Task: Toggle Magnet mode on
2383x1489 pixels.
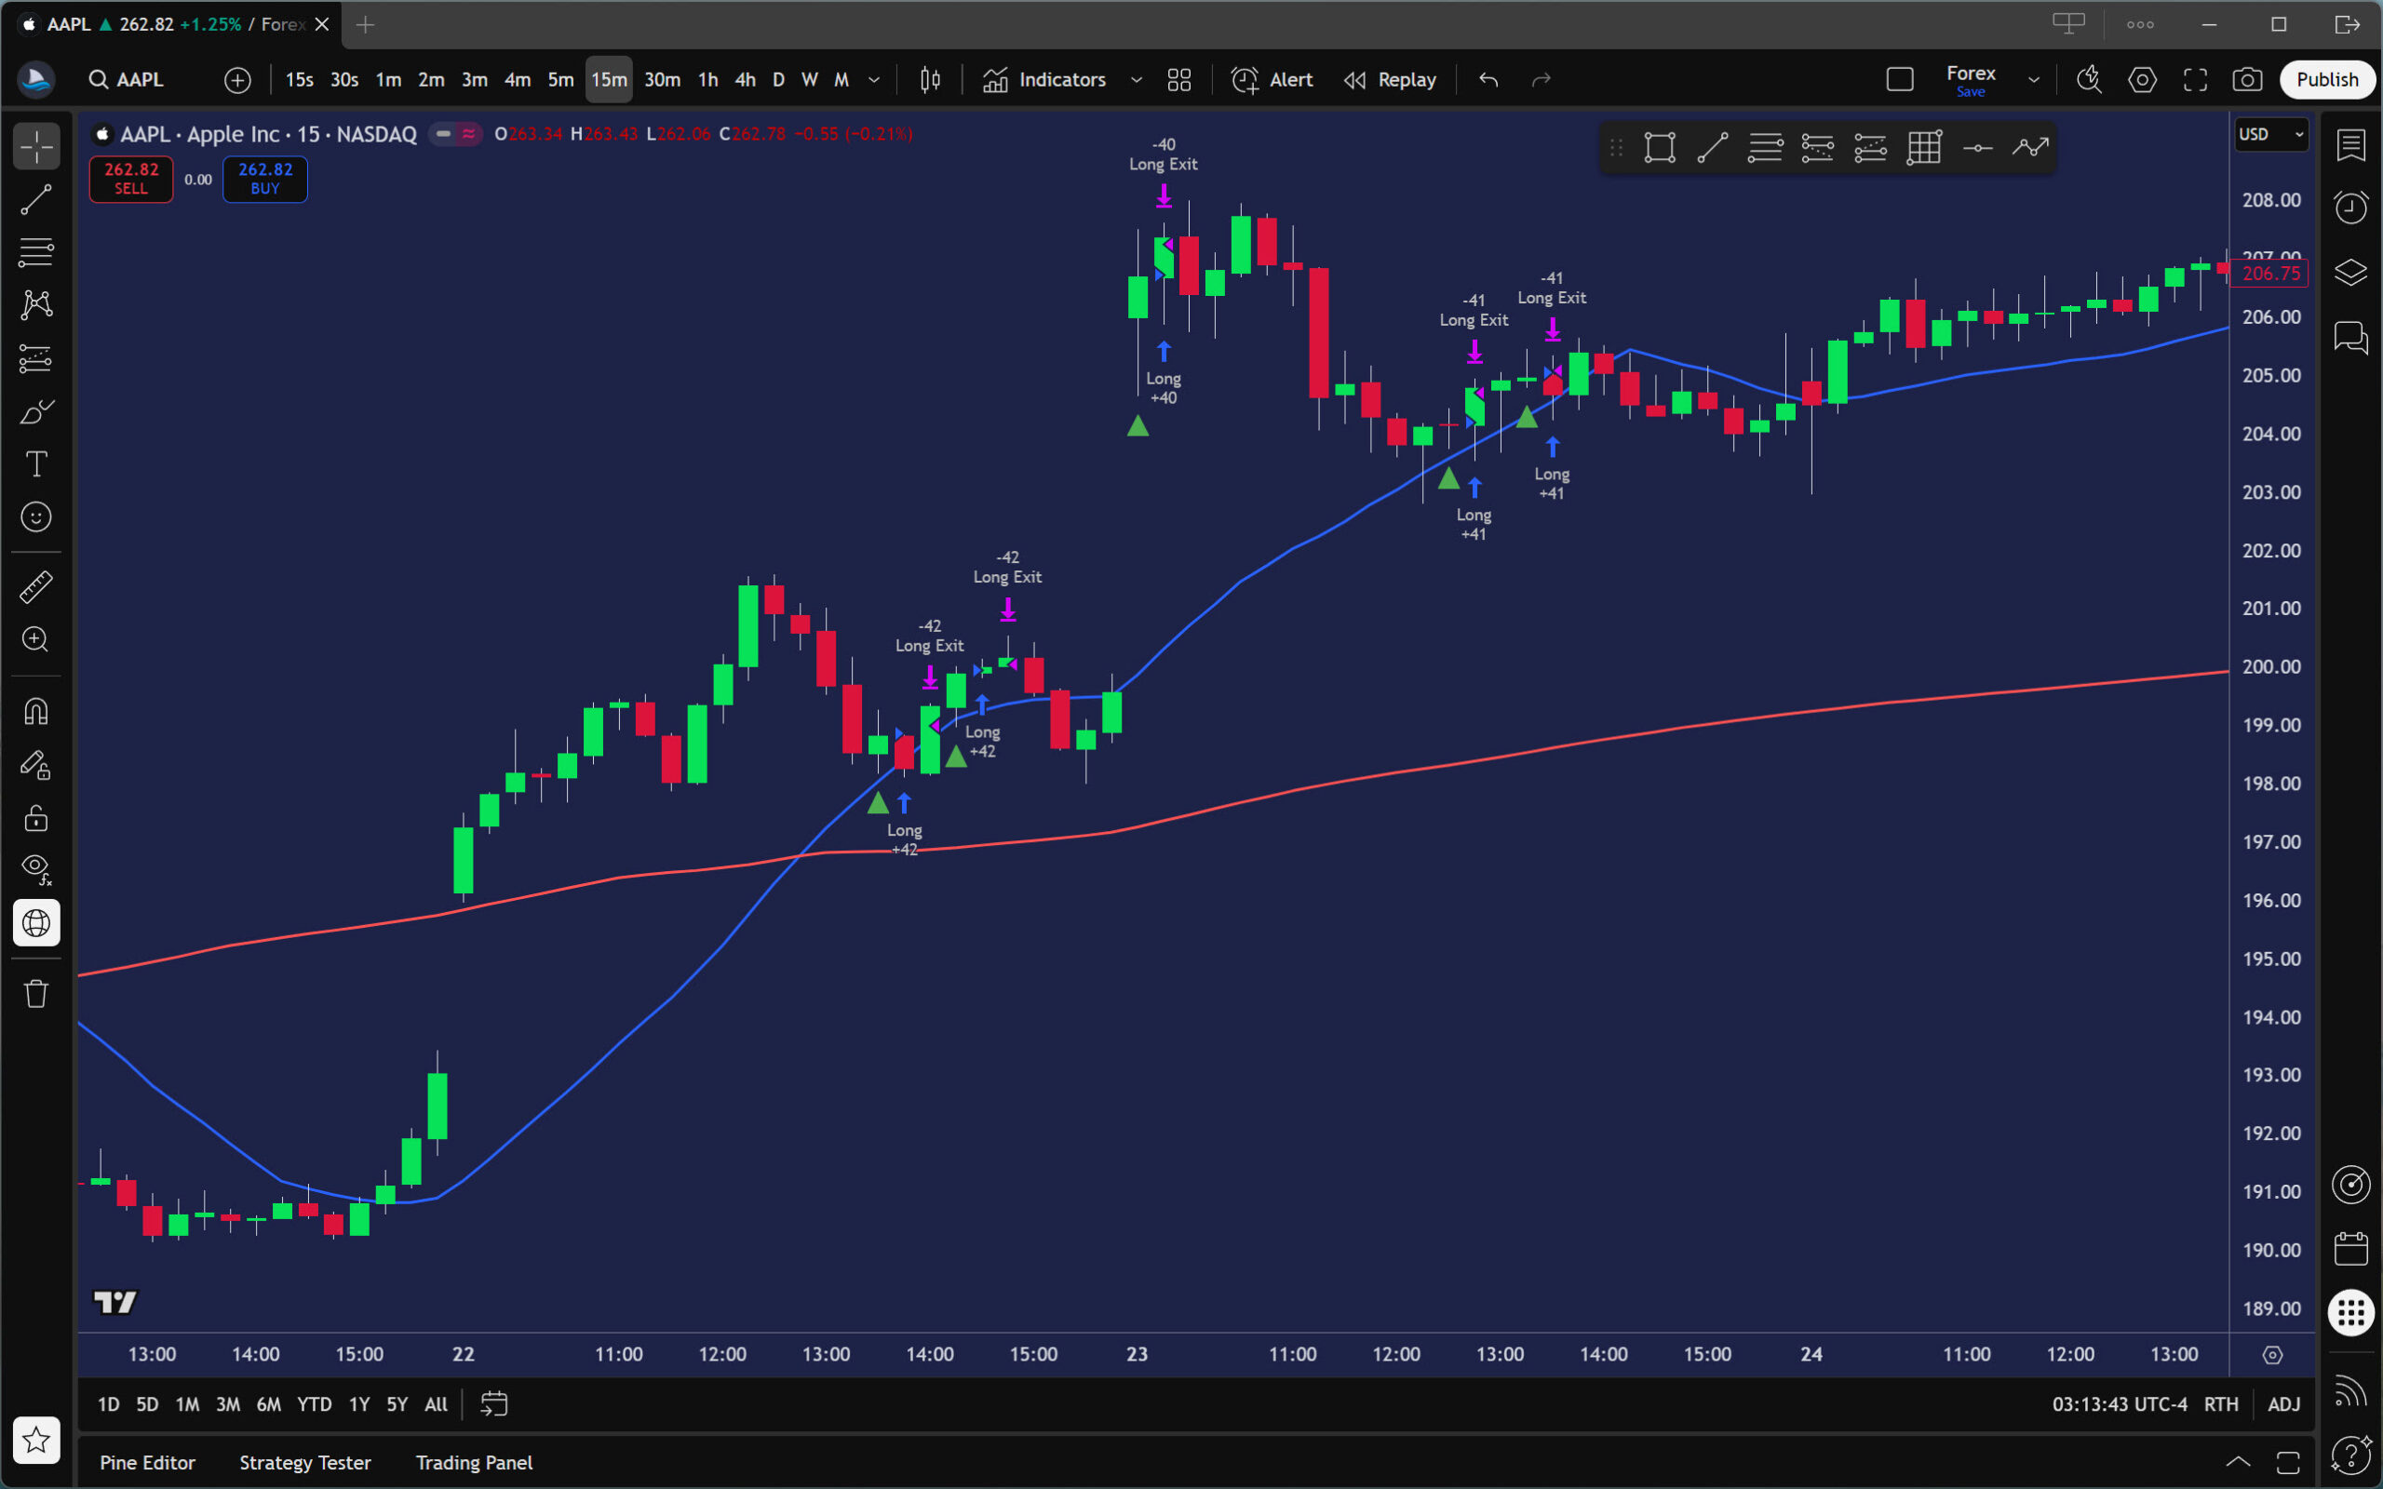Action: pos(36,712)
